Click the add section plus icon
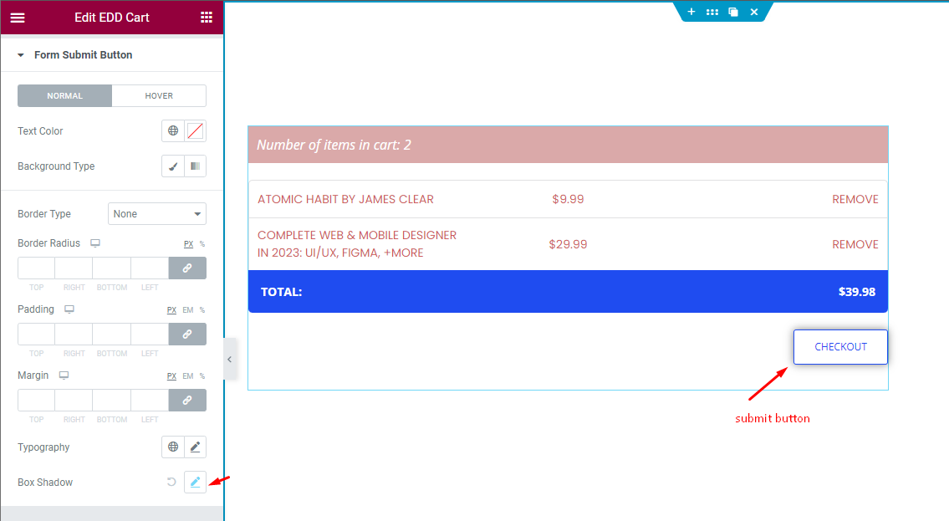The image size is (949, 521). coord(691,12)
